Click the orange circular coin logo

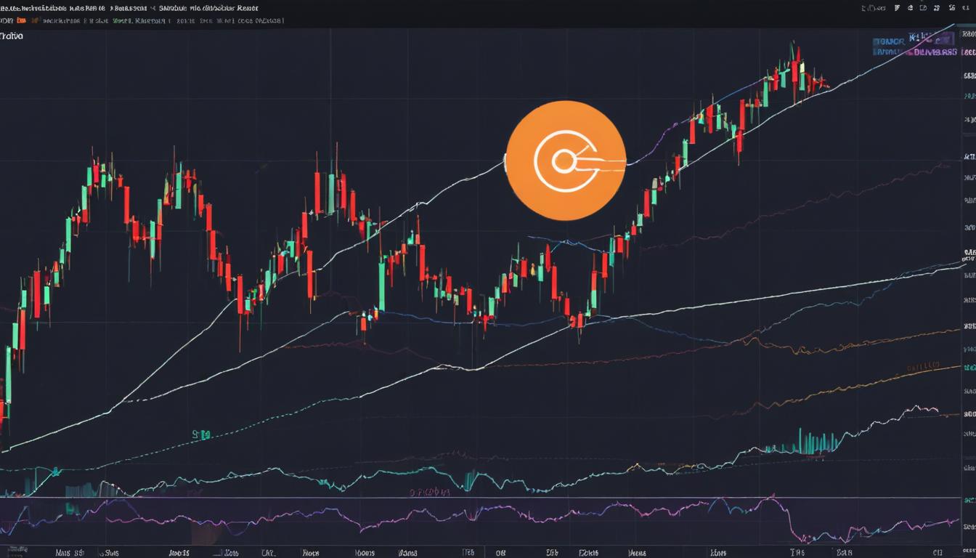point(566,161)
